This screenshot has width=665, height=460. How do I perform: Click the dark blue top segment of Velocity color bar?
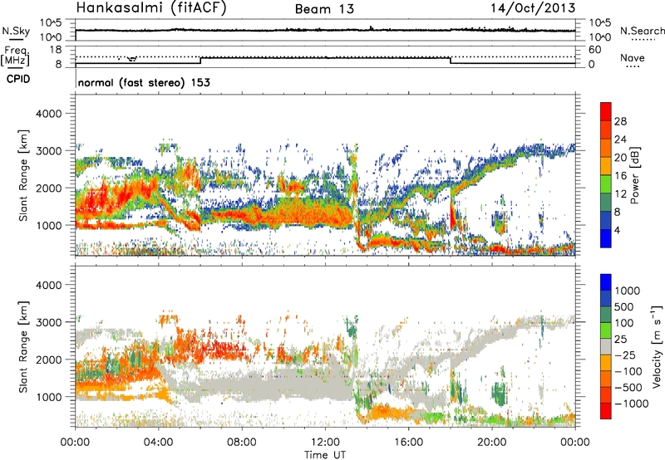(x=606, y=282)
